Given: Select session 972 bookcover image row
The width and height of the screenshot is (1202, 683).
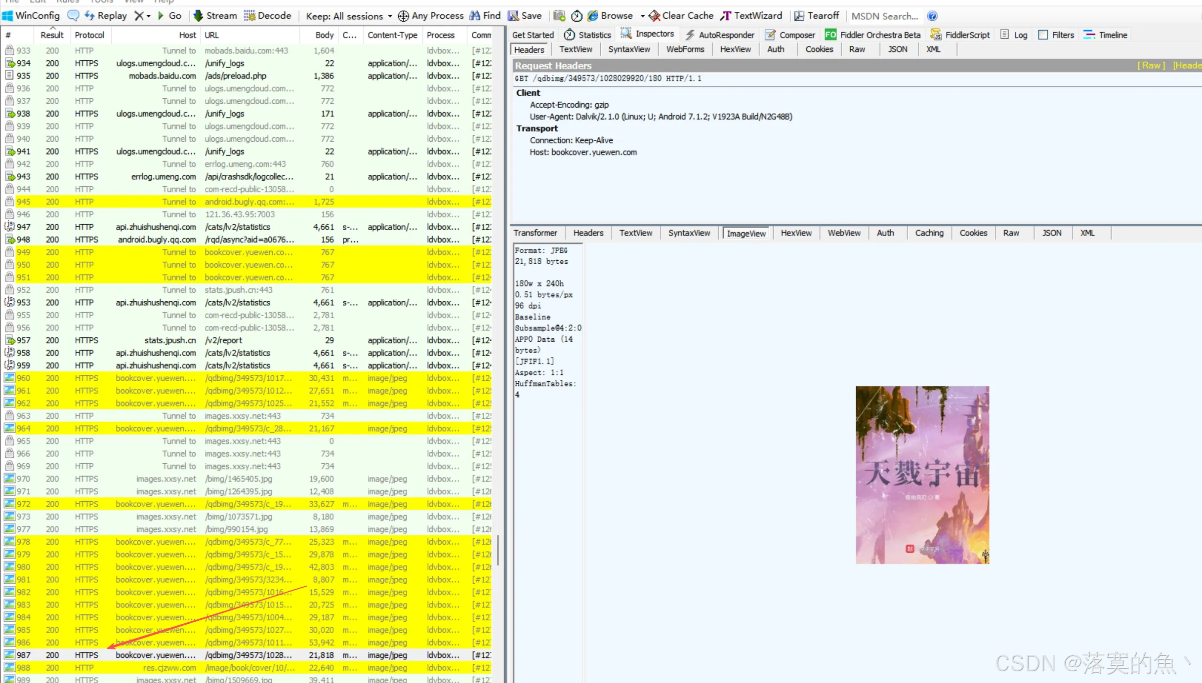Looking at the screenshot, I should [x=247, y=504].
